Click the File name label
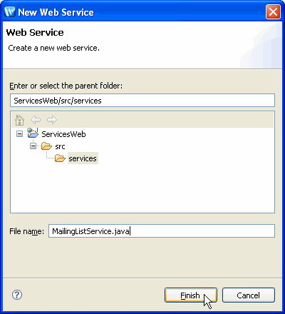 click(26, 231)
